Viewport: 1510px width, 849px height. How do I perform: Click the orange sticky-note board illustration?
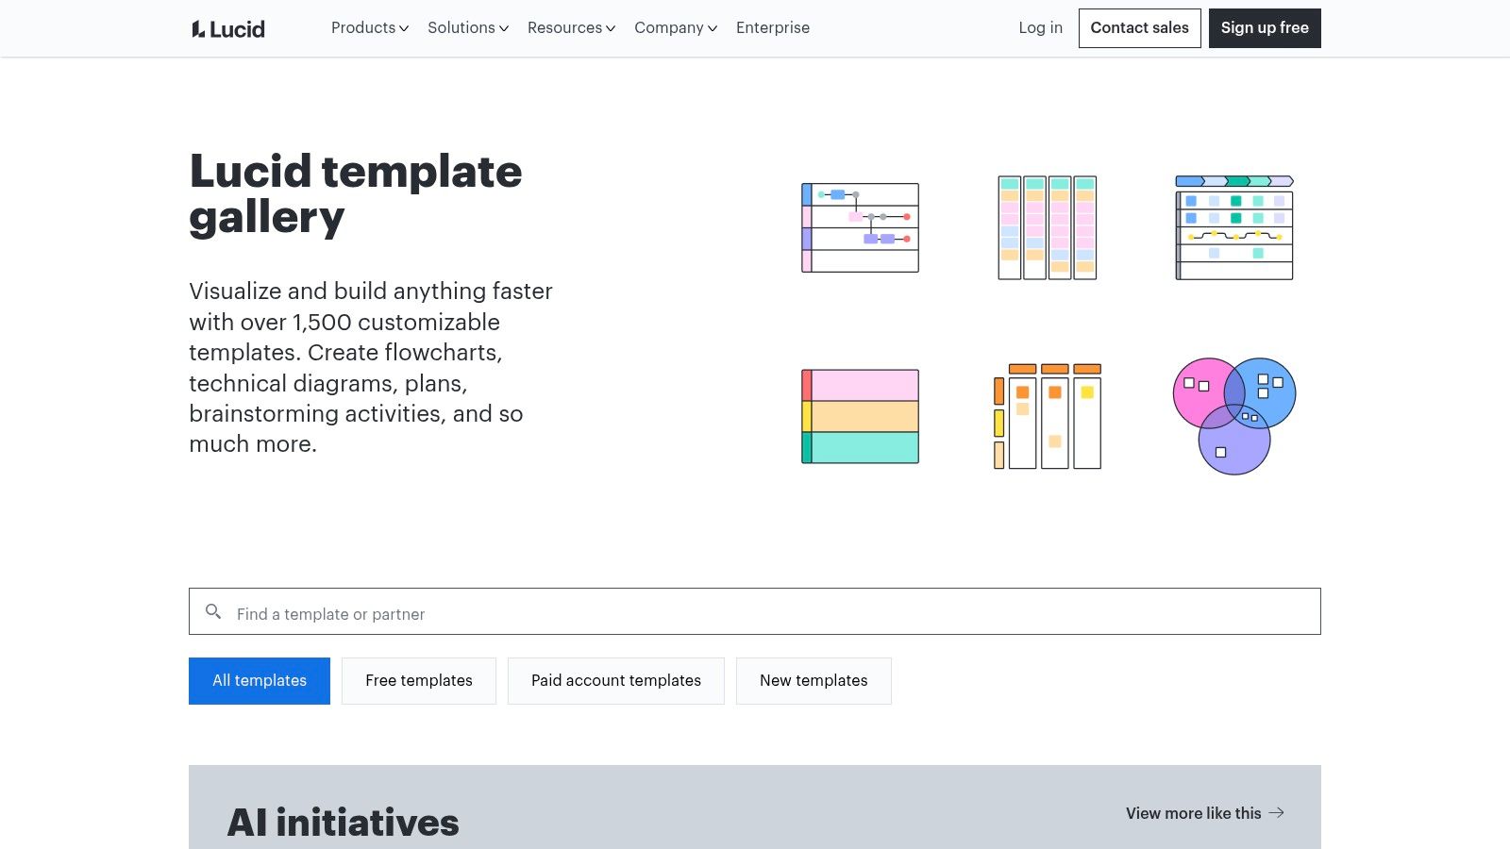click(x=1048, y=416)
